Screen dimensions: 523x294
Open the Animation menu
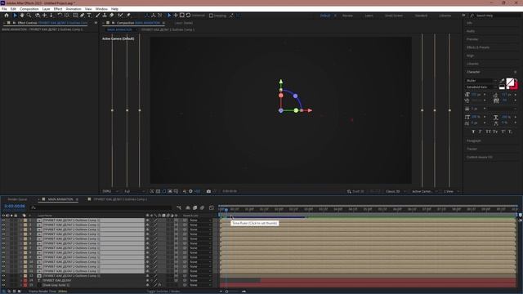pos(74,9)
